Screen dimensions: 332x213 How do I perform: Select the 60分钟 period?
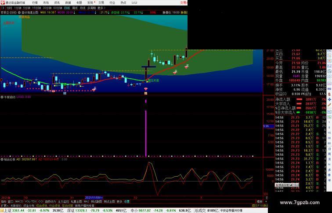58,8
